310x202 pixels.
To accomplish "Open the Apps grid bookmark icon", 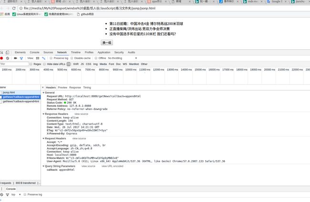I will (x=2, y=14).
